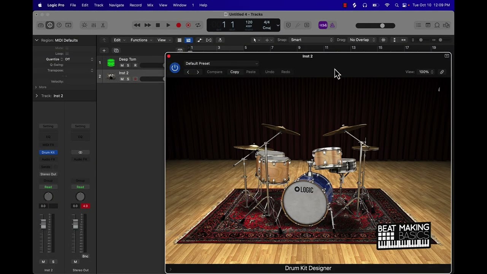The height and width of the screenshot is (274, 487).
Task: Open the Editors scissors icon
Action: tap(103, 25)
